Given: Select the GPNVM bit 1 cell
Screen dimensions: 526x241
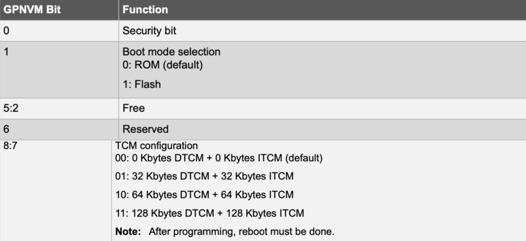Looking at the screenshot, I should click(x=6, y=52).
